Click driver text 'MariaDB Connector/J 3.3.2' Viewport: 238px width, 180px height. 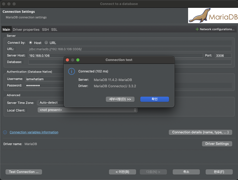click(115, 86)
